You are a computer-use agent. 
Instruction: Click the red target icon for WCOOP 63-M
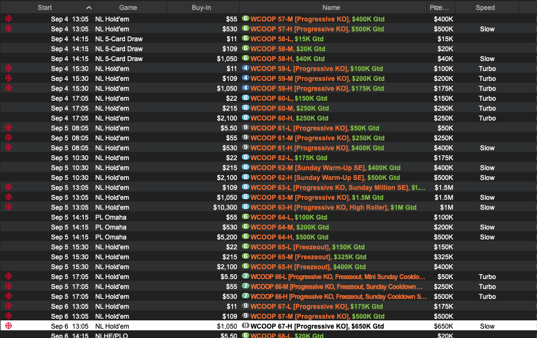point(9,197)
